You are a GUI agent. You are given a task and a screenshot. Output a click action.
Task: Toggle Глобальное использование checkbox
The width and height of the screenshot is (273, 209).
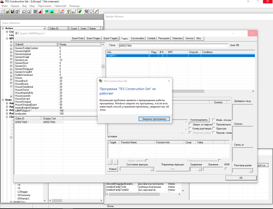[219, 160]
